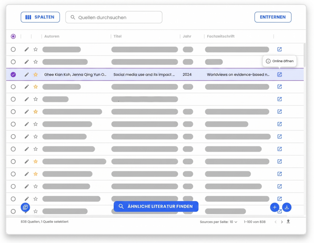Image resolution: width=314 pixels, height=243 pixels.
Task: Click the blue copy-sources floating icon
Action: pos(25,207)
